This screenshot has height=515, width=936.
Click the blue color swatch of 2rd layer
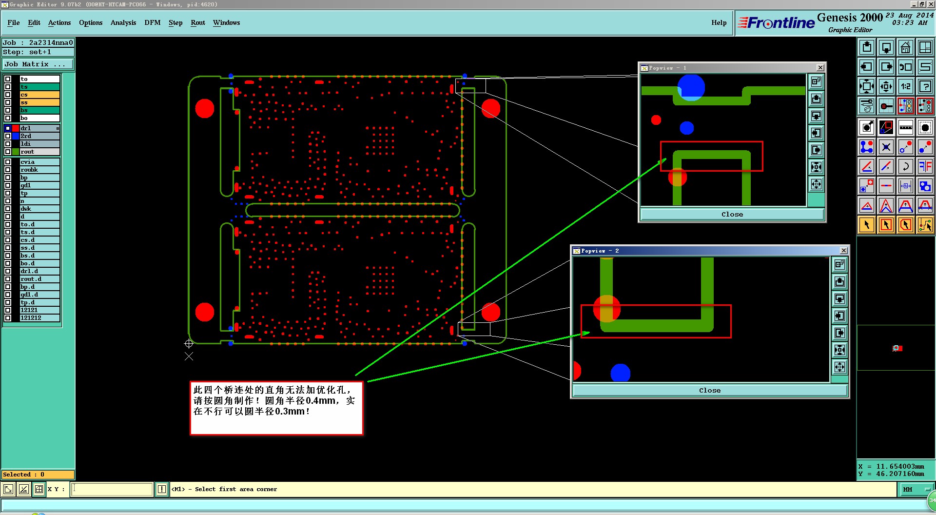coord(16,136)
